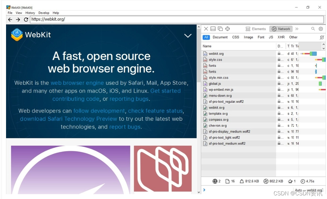This screenshot has height=199, width=327.
Task: Click the menu-down.svg image file icon
Action: 205,96
